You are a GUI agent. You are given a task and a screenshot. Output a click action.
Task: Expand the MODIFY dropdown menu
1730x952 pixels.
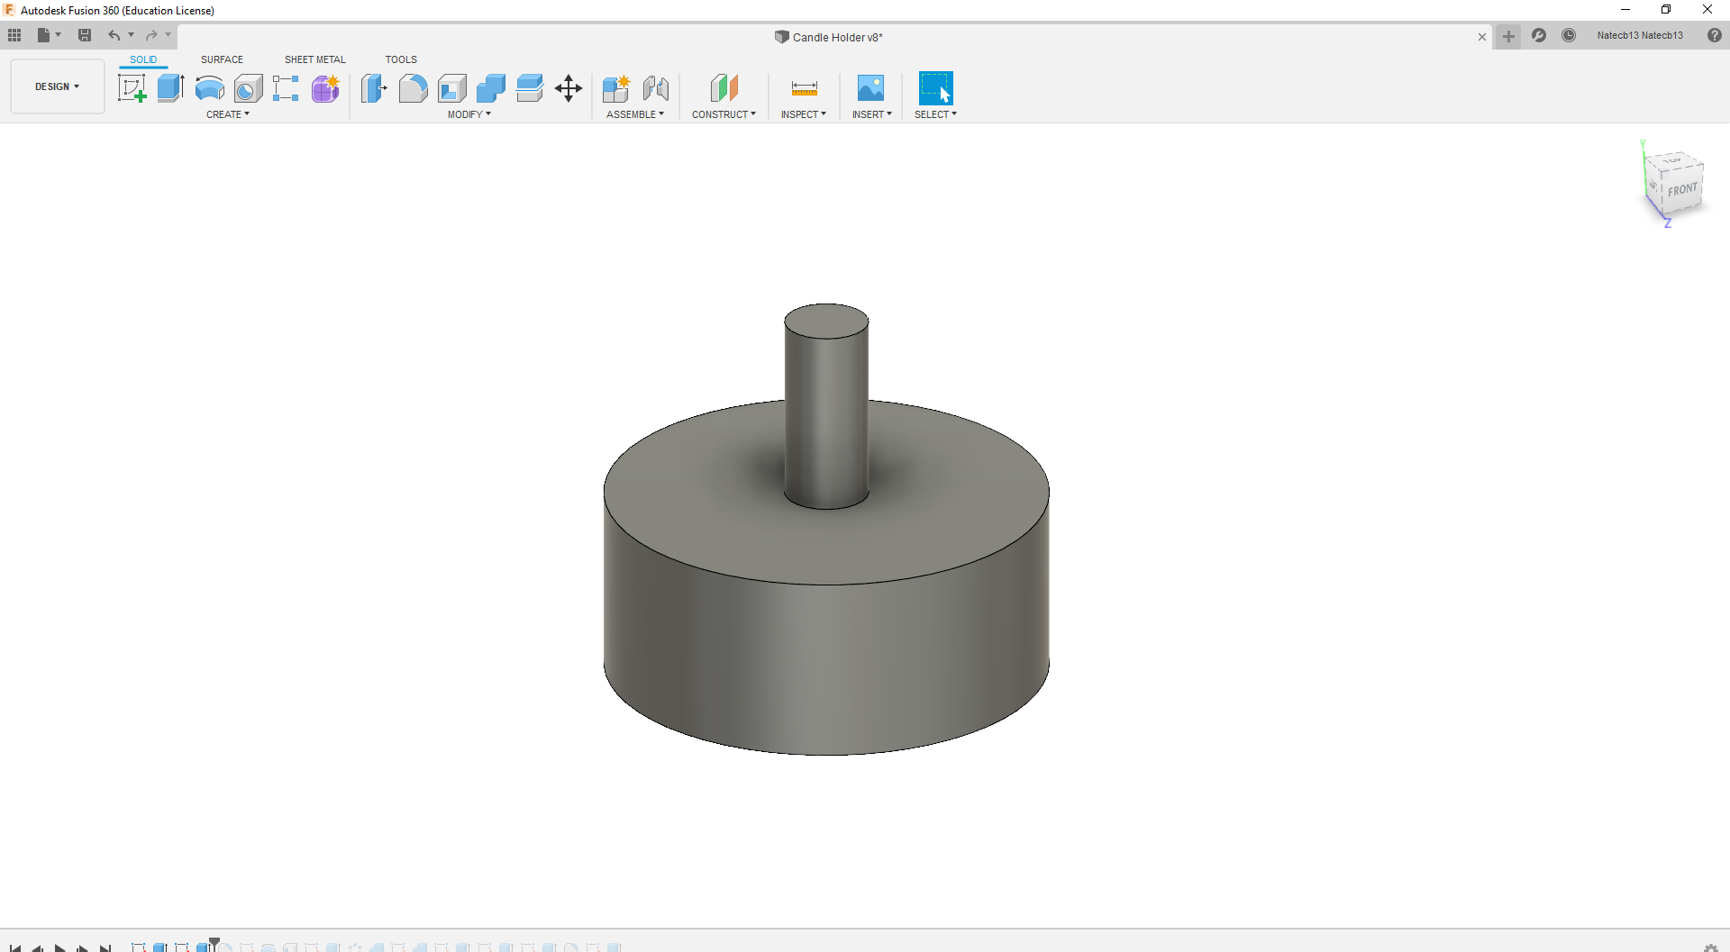point(469,114)
